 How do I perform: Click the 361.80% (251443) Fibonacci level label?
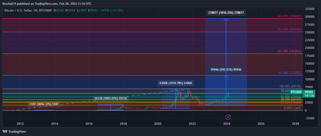pos(289,29)
